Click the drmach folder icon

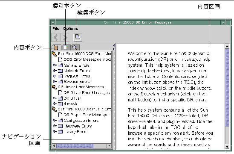(60, 104)
